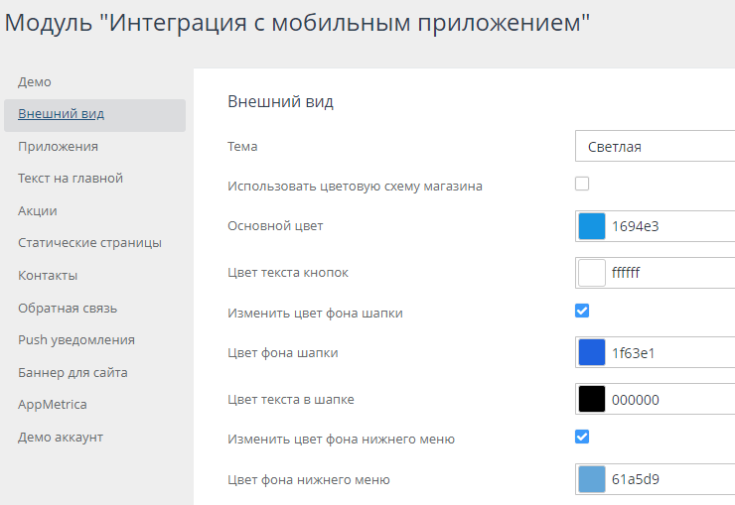Screen dimensions: 735x505
Task: Go to Приложения section
Action: click(x=58, y=147)
